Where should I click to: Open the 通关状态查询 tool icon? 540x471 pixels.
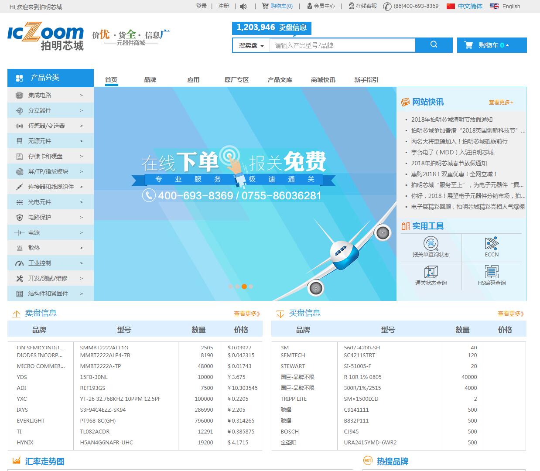click(x=431, y=272)
